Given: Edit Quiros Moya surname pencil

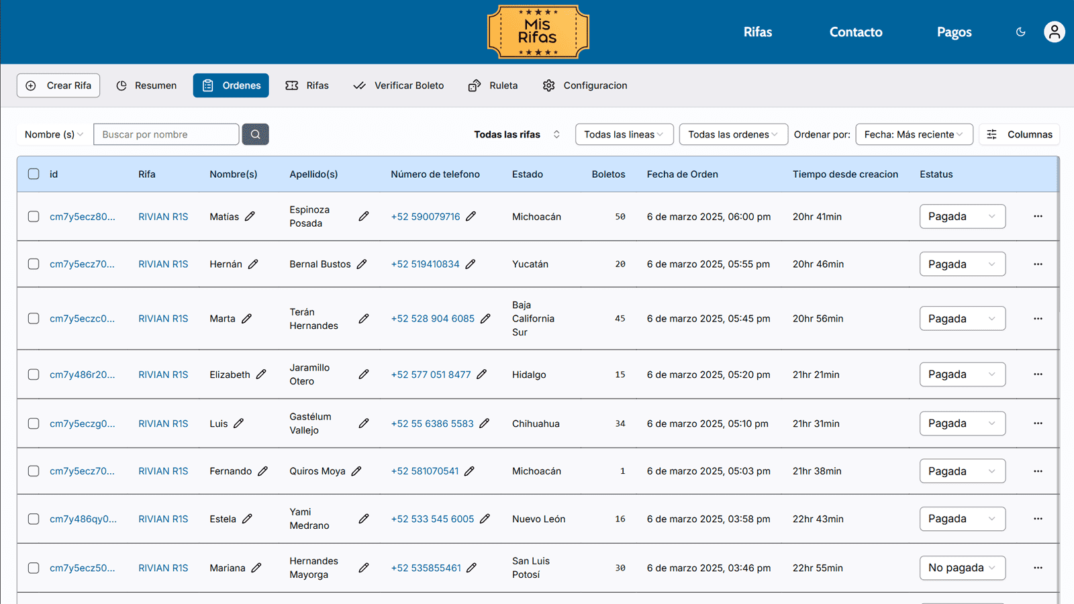Looking at the screenshot, I should pyautogui.click(x=356, y=470).
